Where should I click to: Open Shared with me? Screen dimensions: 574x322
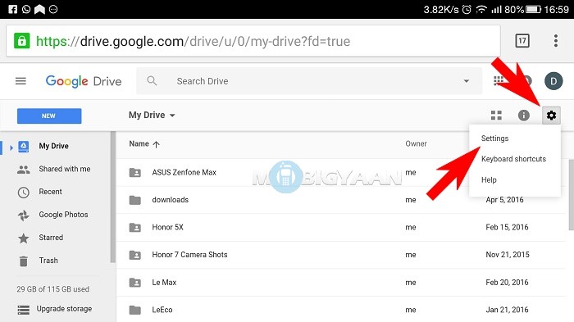(x=65, y=169)
